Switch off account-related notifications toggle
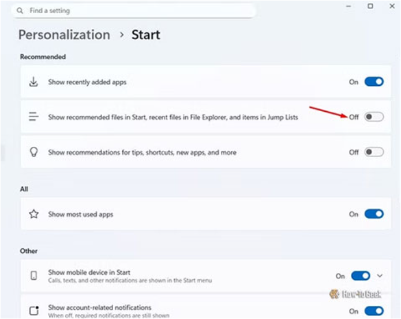Viewport: 401px width, 319px height. (x=374, y=311)
